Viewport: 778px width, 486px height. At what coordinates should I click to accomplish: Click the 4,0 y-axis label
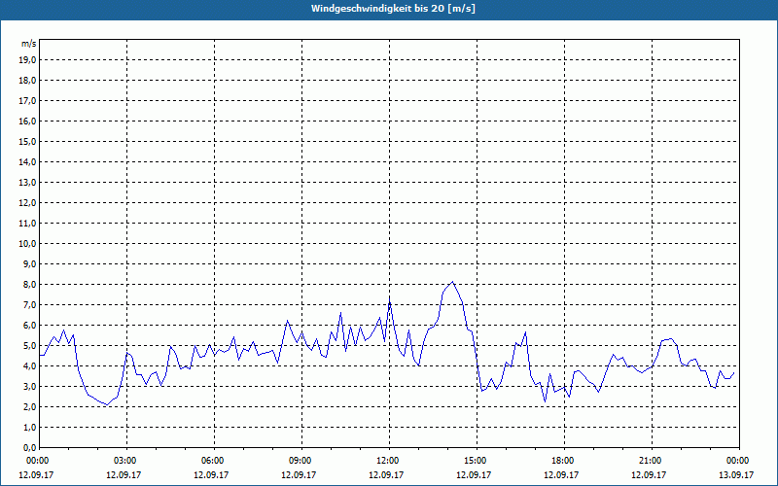30,366
